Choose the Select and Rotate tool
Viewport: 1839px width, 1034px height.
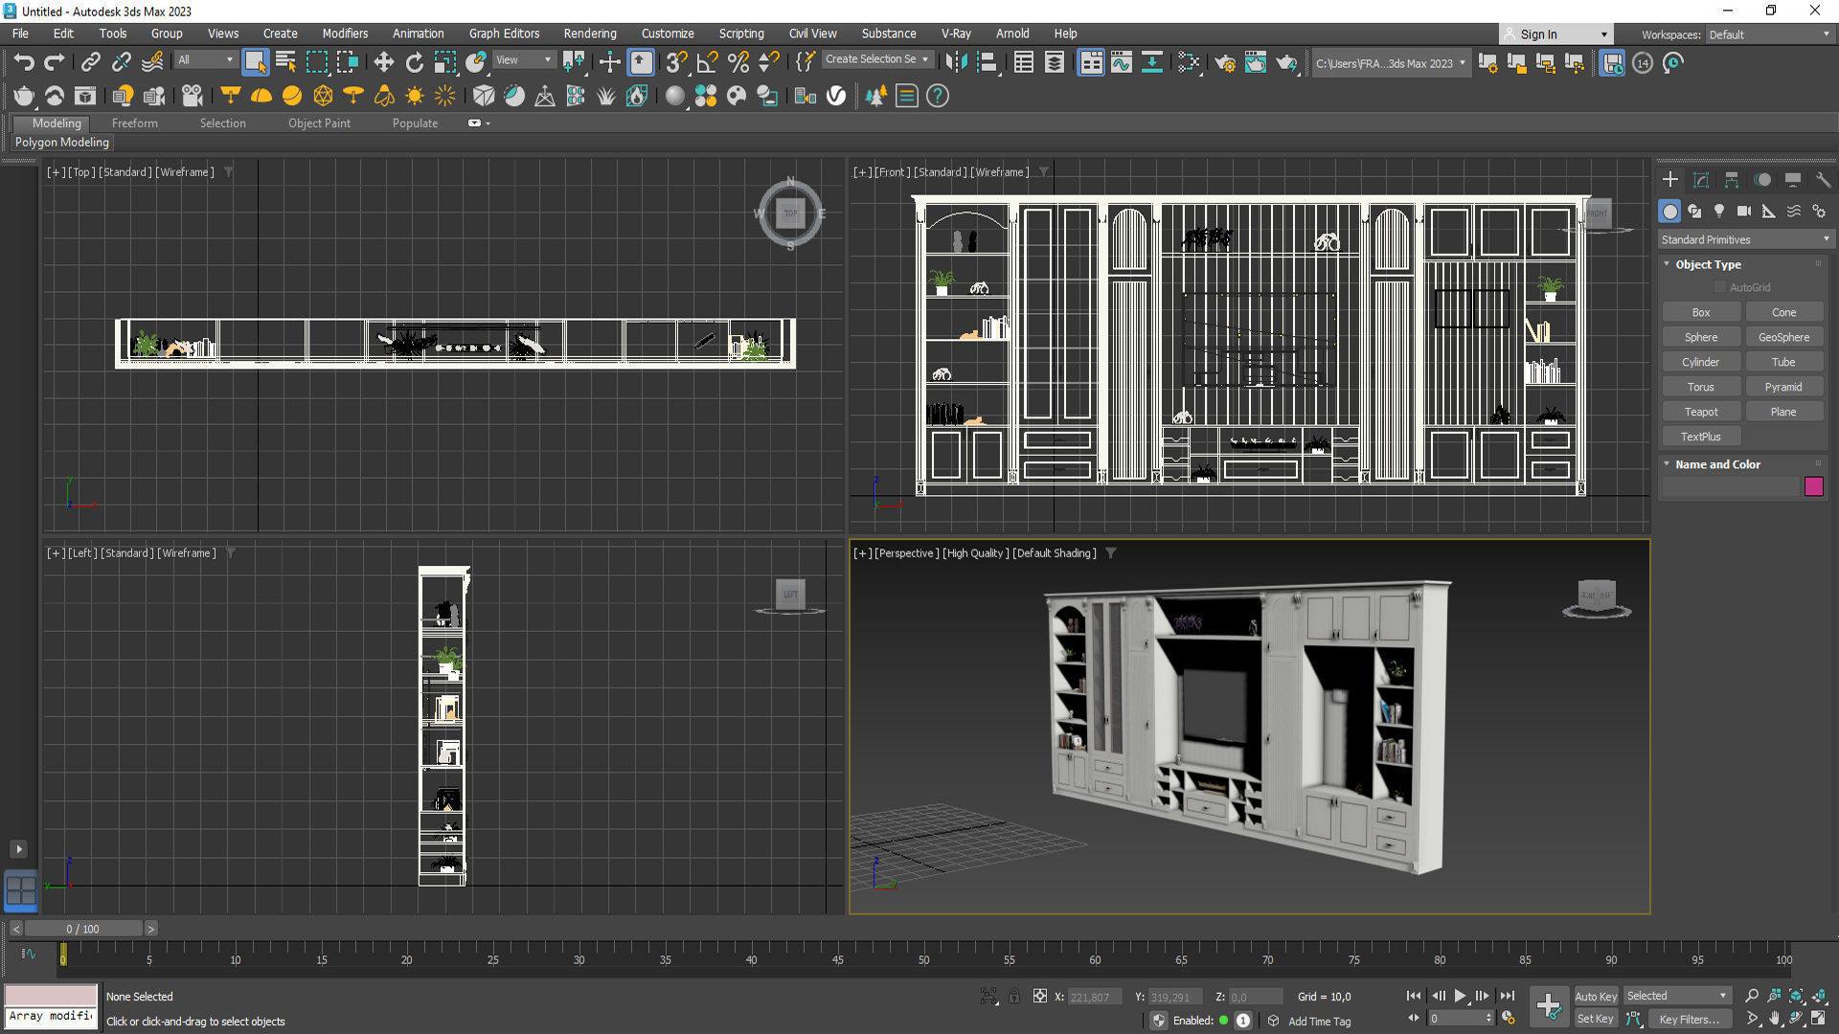coord(414,63)
